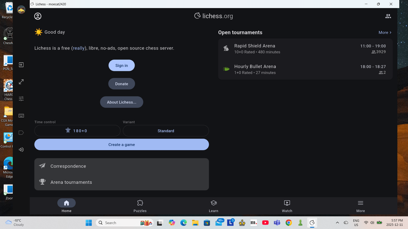
Task: Open the profile account icon
Action: click(38, 16)
